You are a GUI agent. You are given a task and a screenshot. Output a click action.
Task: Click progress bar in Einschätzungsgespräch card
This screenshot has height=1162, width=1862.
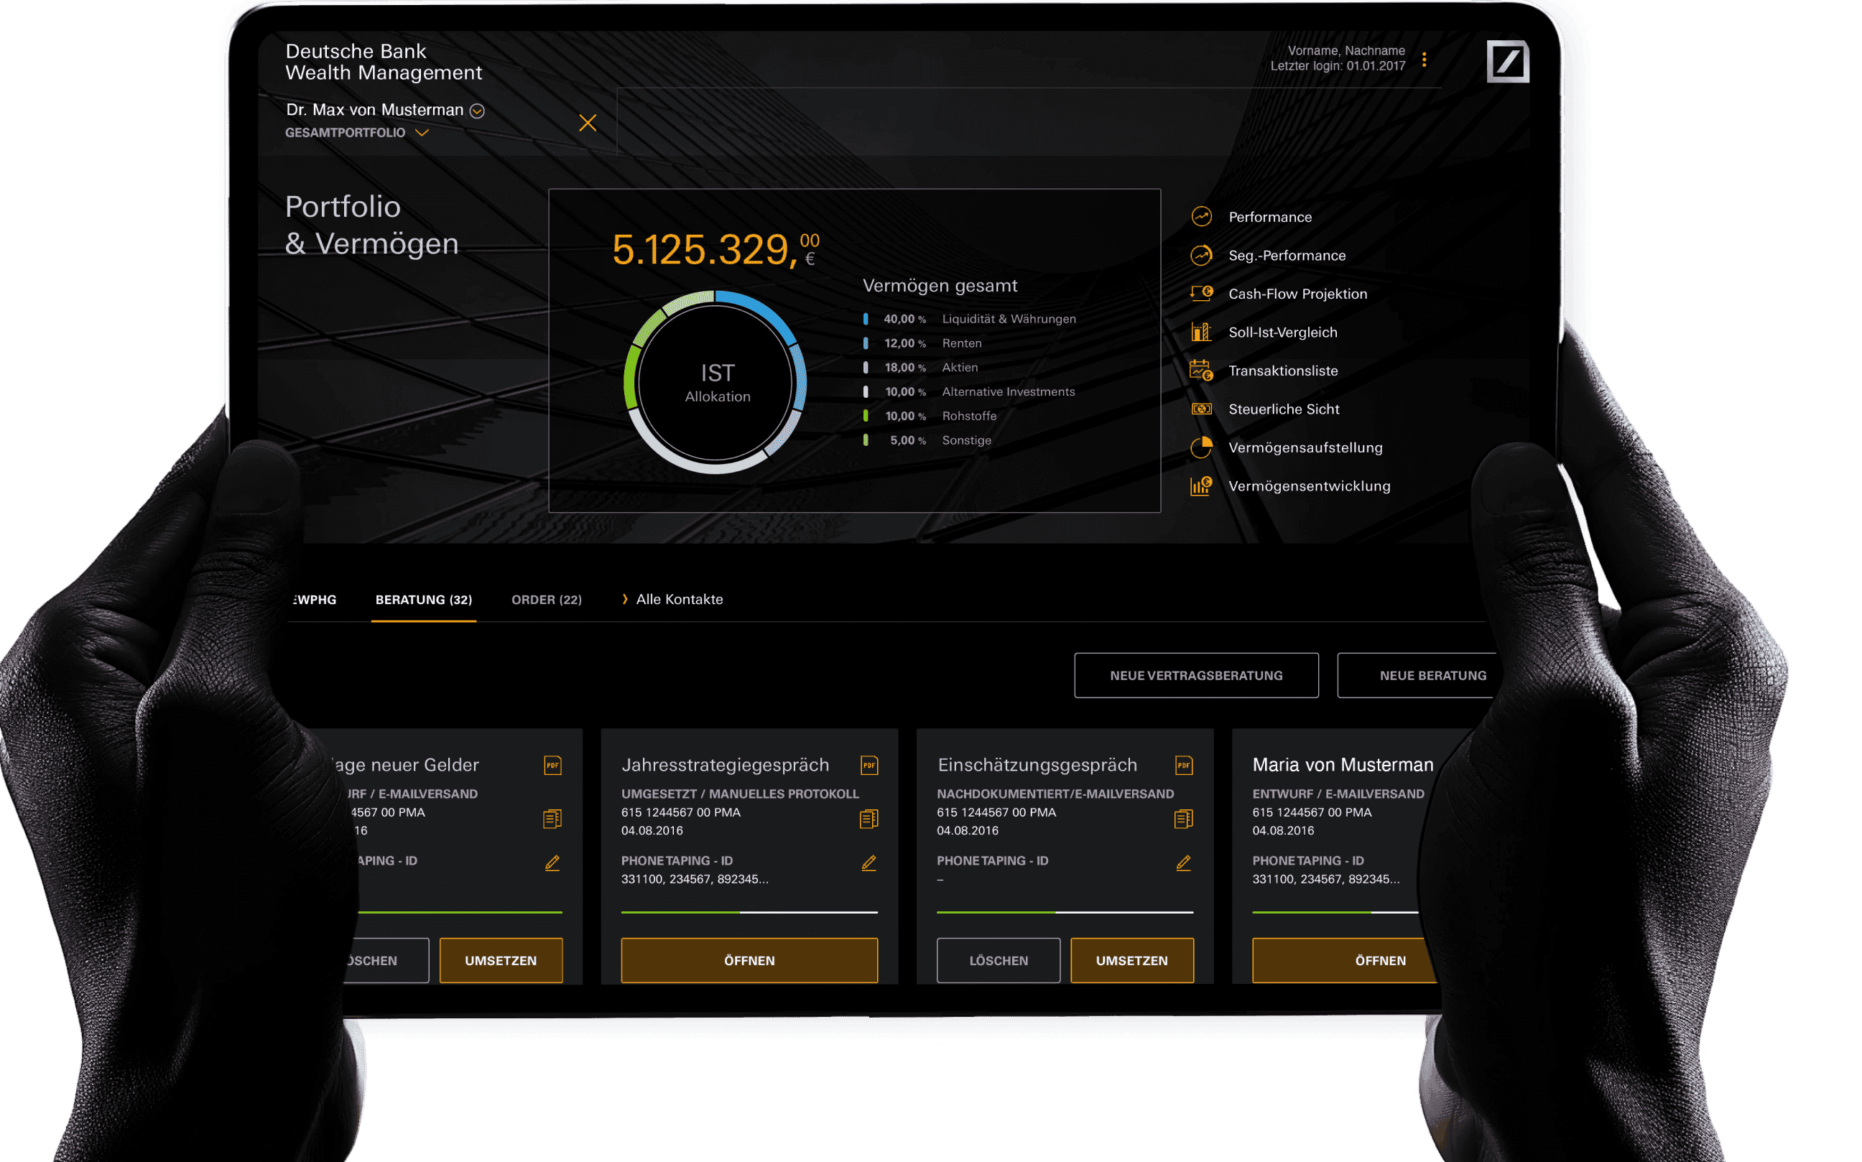point(1065,912)
